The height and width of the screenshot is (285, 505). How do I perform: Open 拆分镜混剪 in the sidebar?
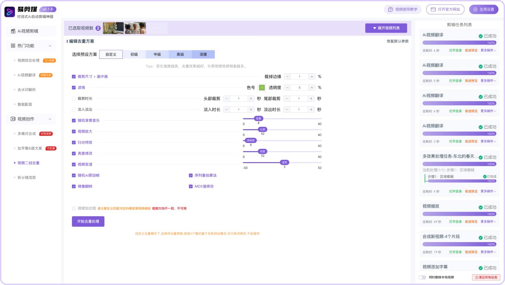pyautogui.click(x=27, y=178)
